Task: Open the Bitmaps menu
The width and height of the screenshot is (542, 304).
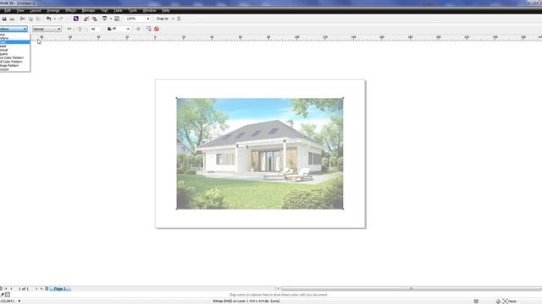Action: coord(88,11)
